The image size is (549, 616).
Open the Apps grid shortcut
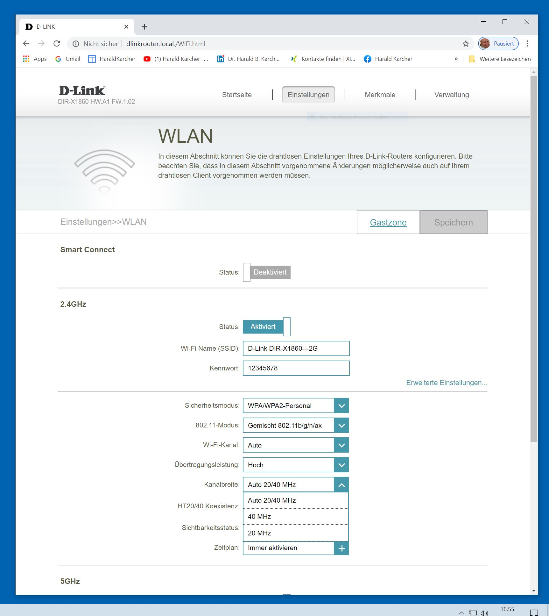click(x=35, y=59)
